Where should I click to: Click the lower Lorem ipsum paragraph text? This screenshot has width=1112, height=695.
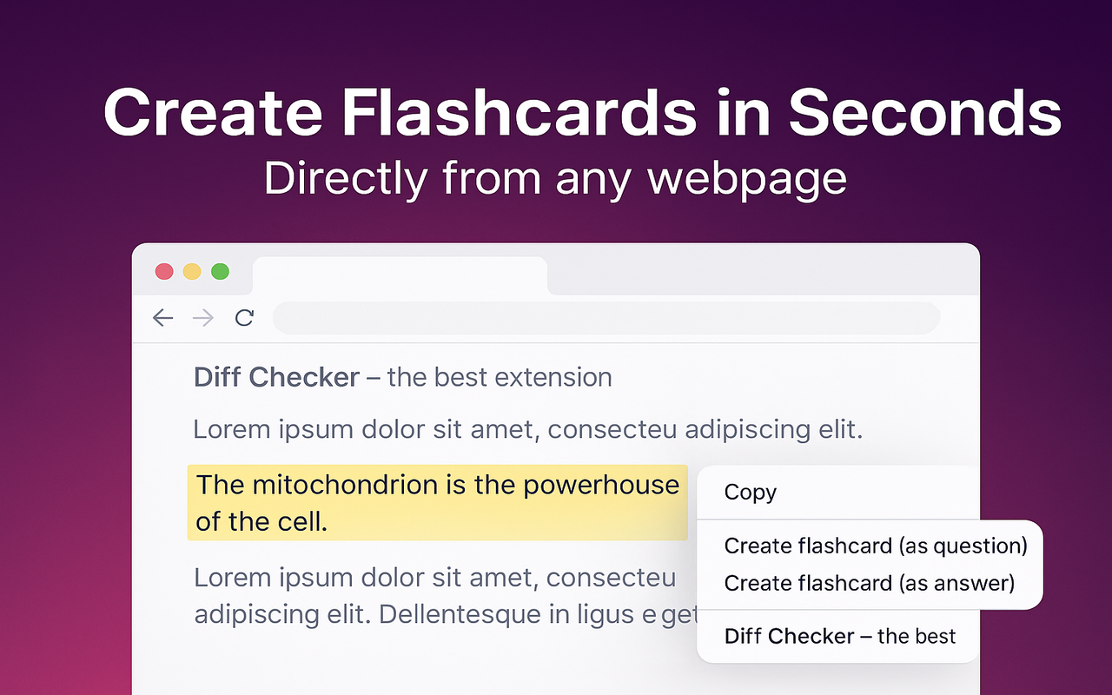click(434, 595)
